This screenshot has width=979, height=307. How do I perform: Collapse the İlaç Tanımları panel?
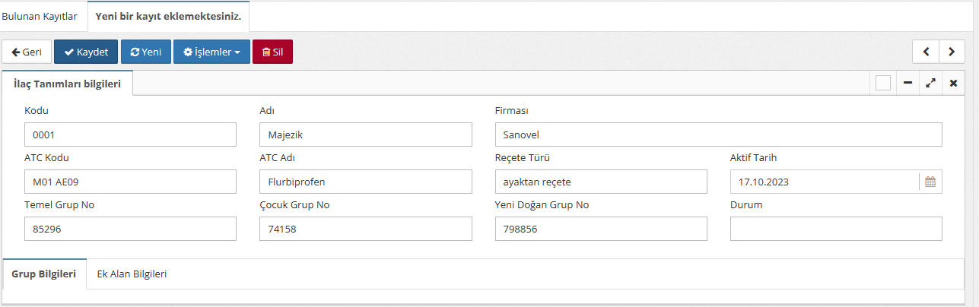[907, 84]
